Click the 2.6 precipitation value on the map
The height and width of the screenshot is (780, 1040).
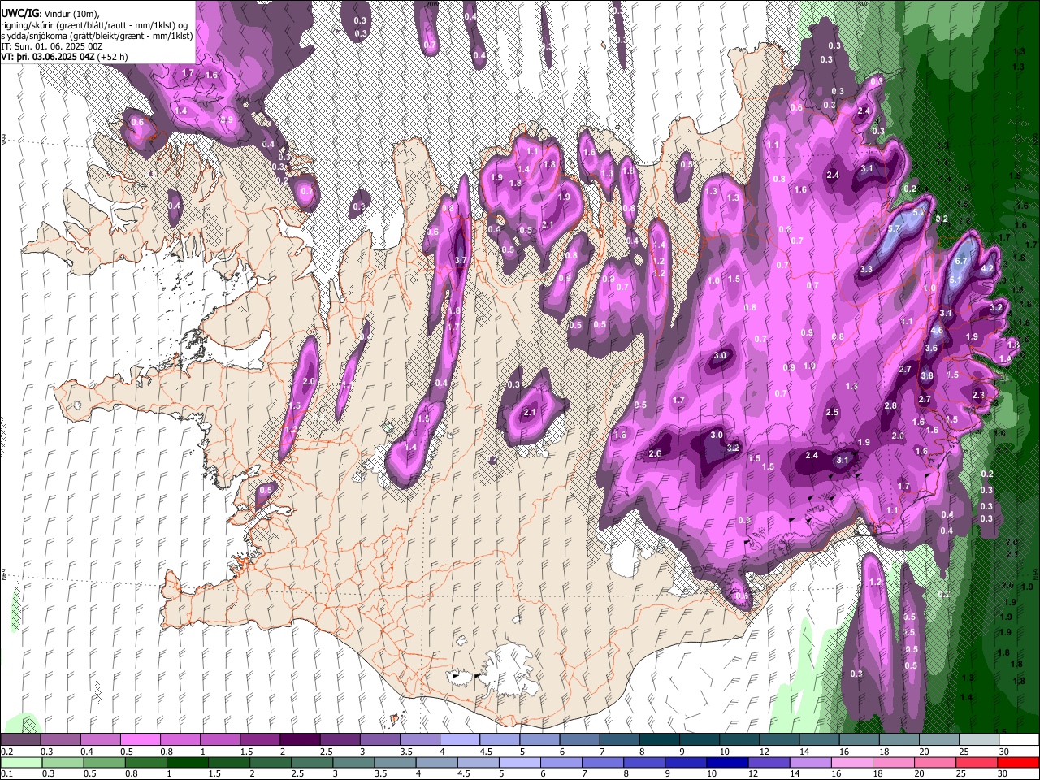[655, 453]
